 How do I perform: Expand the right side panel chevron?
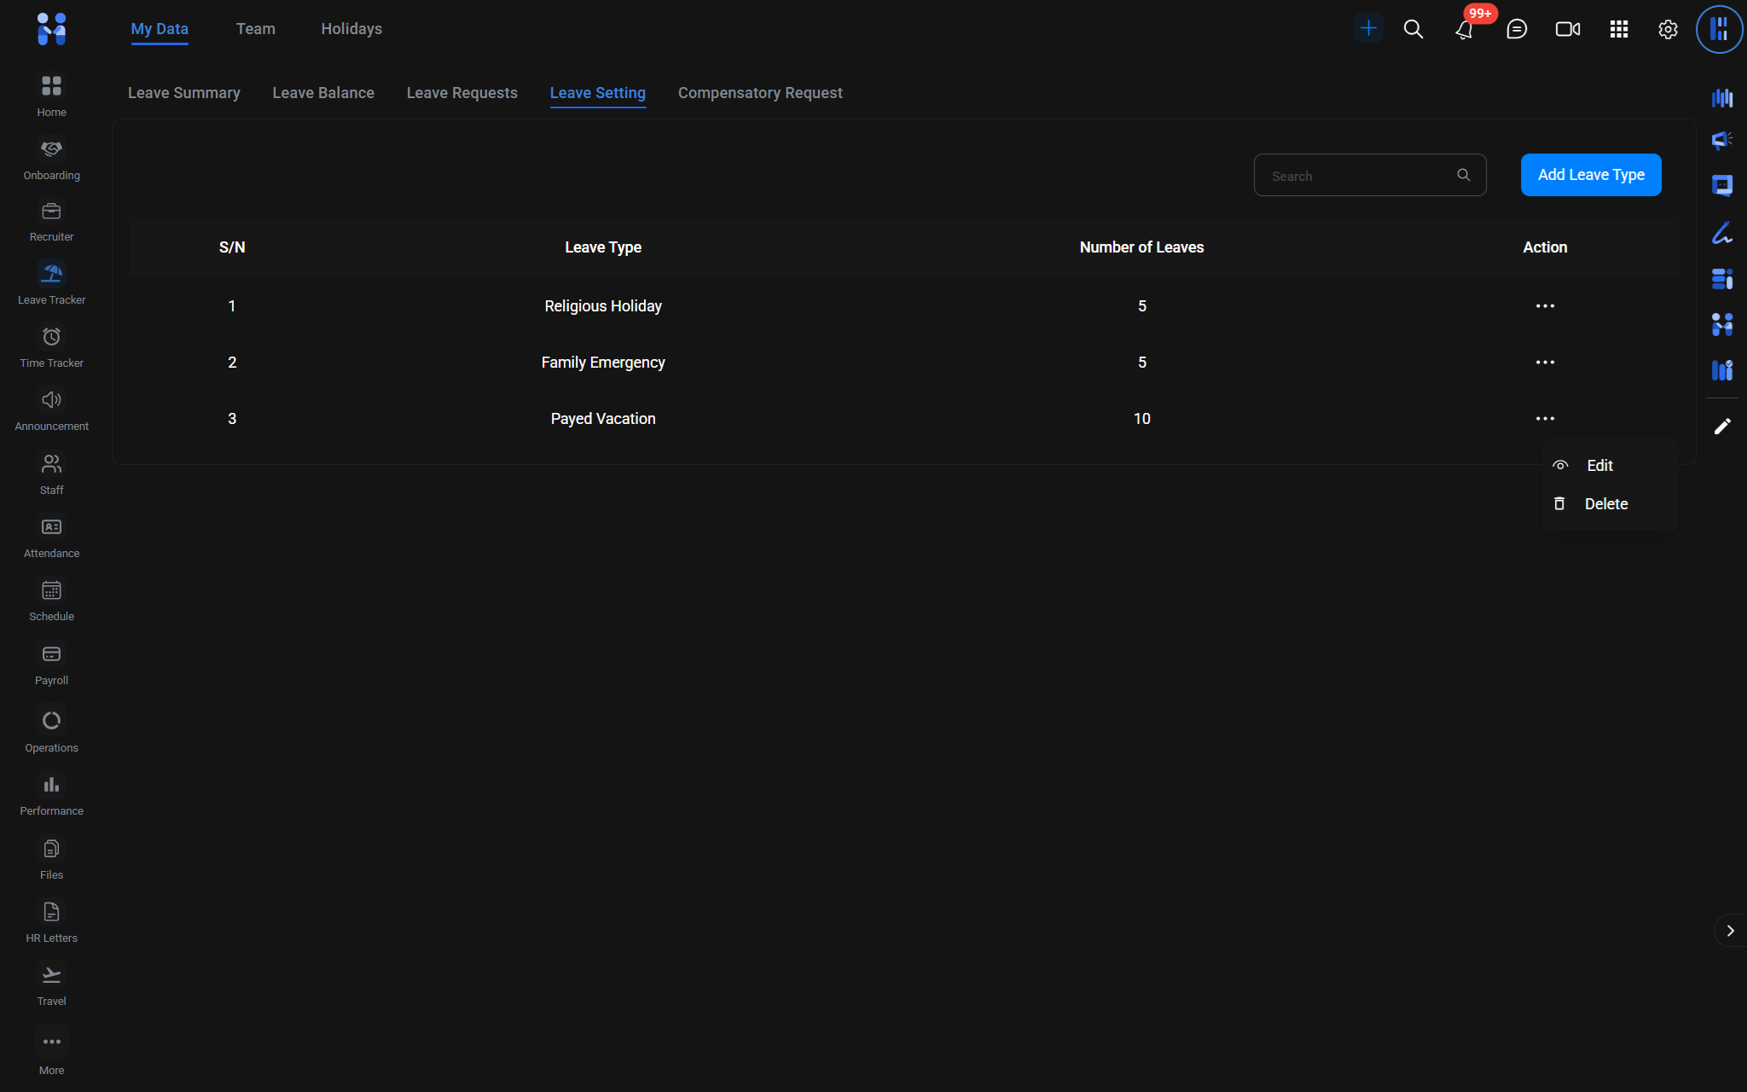(x=1730, y=931)
